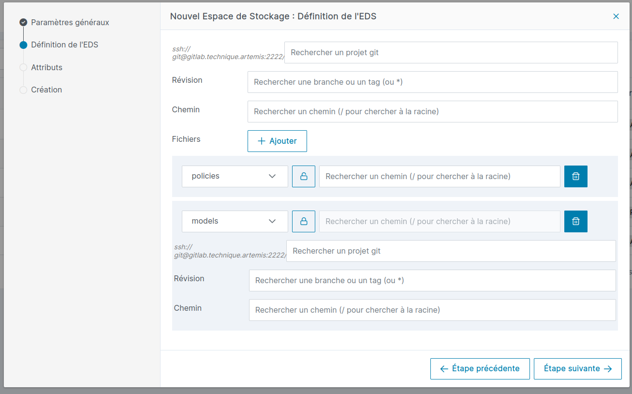632x394 pixels.
Task: Jump to the Attributs step
Action: 46,68
